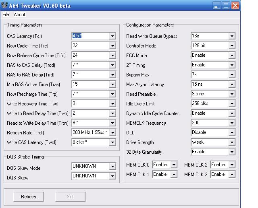Open Write Recovery Time (Twr) dropdown
Image resolution: width=258 pixels, height=208 pixels.
[x=112, y=103]
